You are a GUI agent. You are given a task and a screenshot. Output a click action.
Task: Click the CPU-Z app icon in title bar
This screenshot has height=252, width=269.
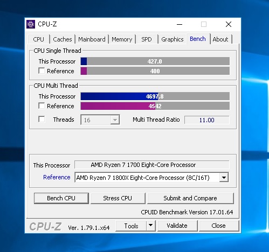click(31, 24)
